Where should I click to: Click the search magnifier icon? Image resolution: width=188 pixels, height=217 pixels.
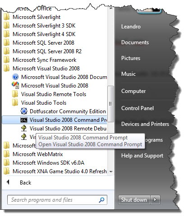(x=102, y=200)
